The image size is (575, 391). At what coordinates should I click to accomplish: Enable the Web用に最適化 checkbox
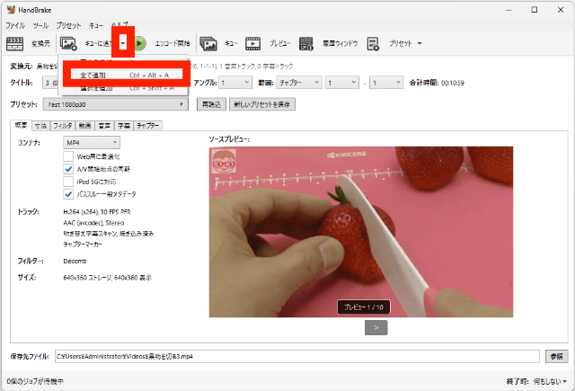(68, 156)
